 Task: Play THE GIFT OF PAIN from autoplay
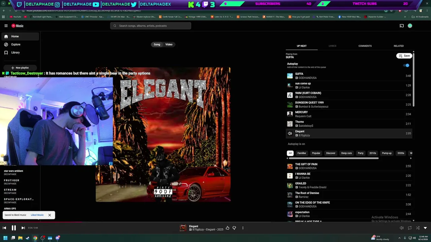tap(349, 166)
